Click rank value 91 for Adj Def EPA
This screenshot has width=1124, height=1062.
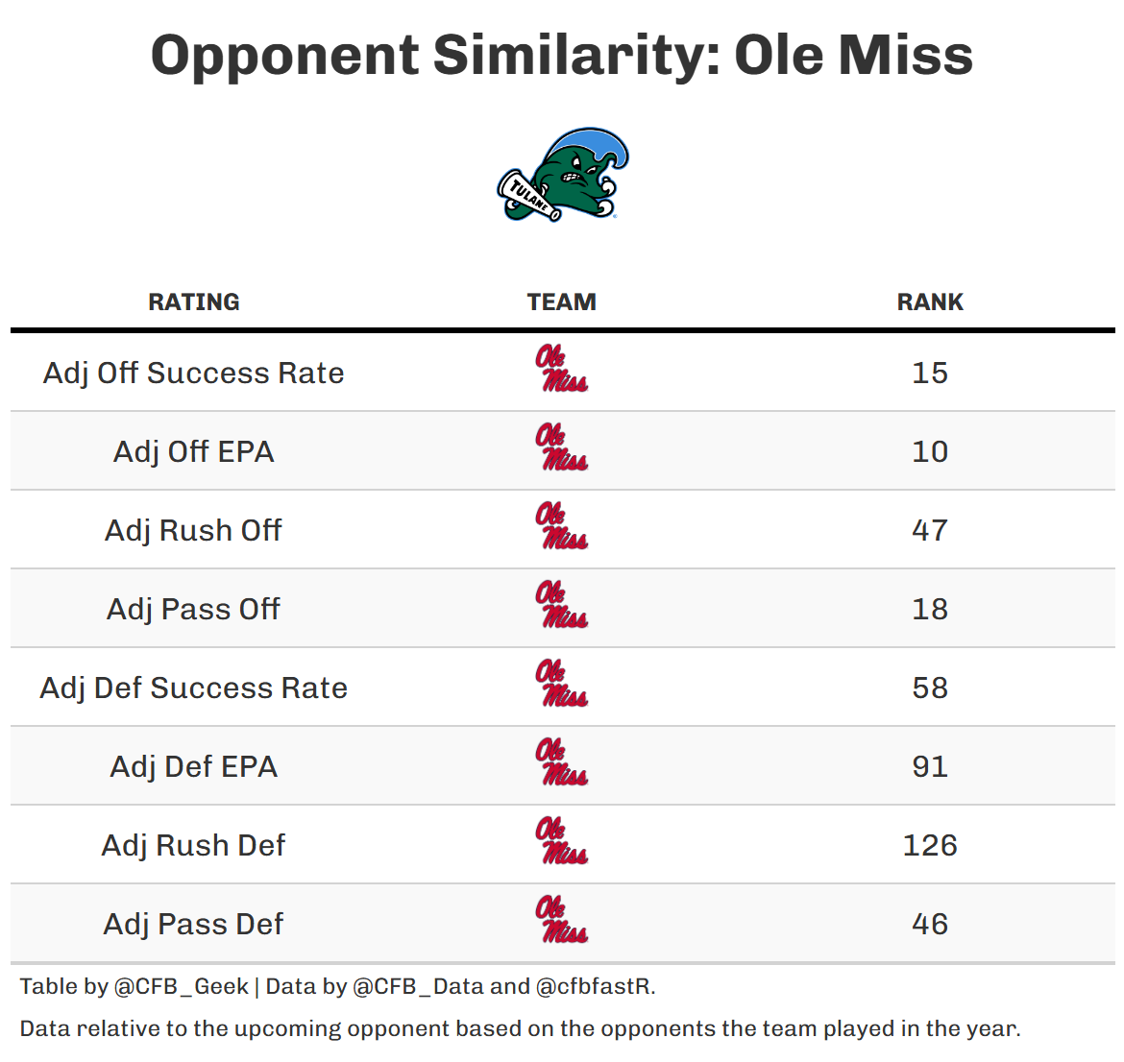[930, 766]
